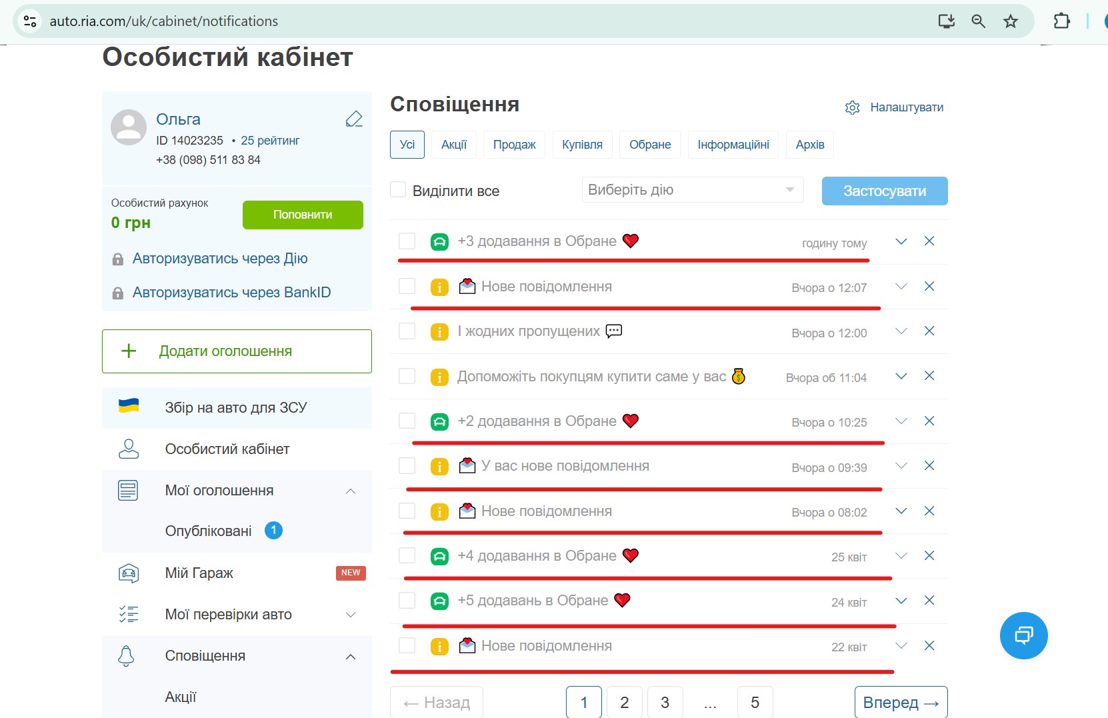Click the Ukrainian flag icon for Збір на авто
Screen dimensions: 1108x718
[129, 406]
